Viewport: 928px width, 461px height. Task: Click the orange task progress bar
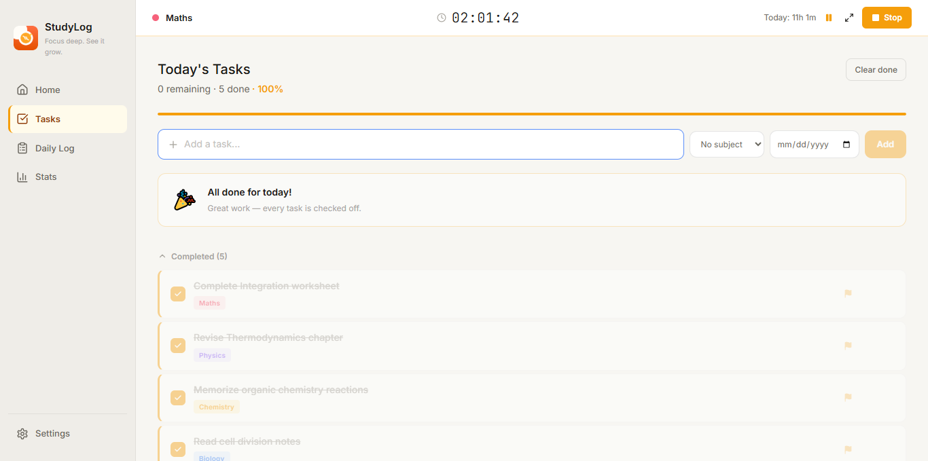click(x=532, y=114)
